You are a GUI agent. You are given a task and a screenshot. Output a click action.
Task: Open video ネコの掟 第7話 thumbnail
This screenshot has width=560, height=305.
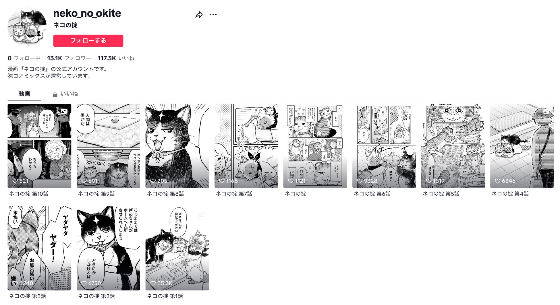(x=246, y=146)
